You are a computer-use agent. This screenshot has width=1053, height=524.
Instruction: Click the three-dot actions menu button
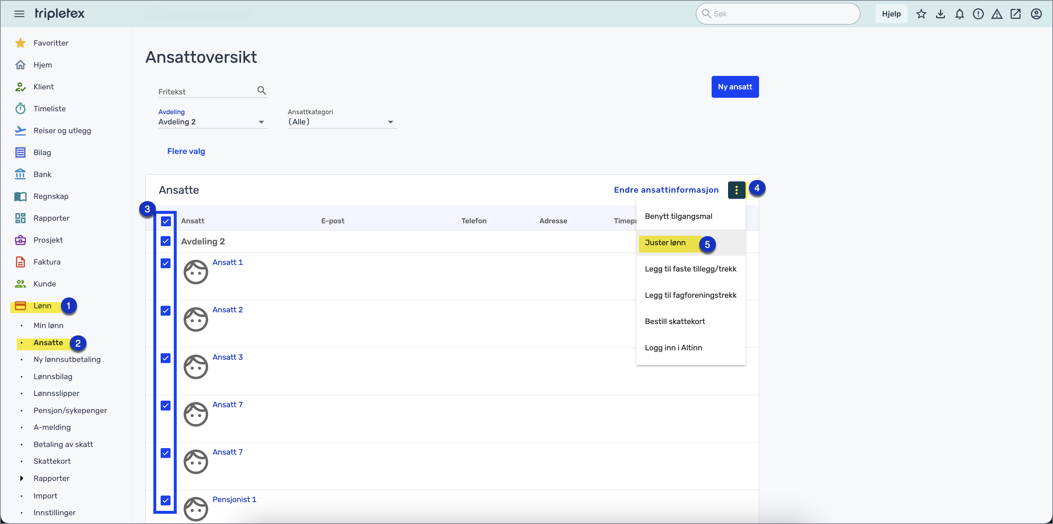click(x=736, y=190)
